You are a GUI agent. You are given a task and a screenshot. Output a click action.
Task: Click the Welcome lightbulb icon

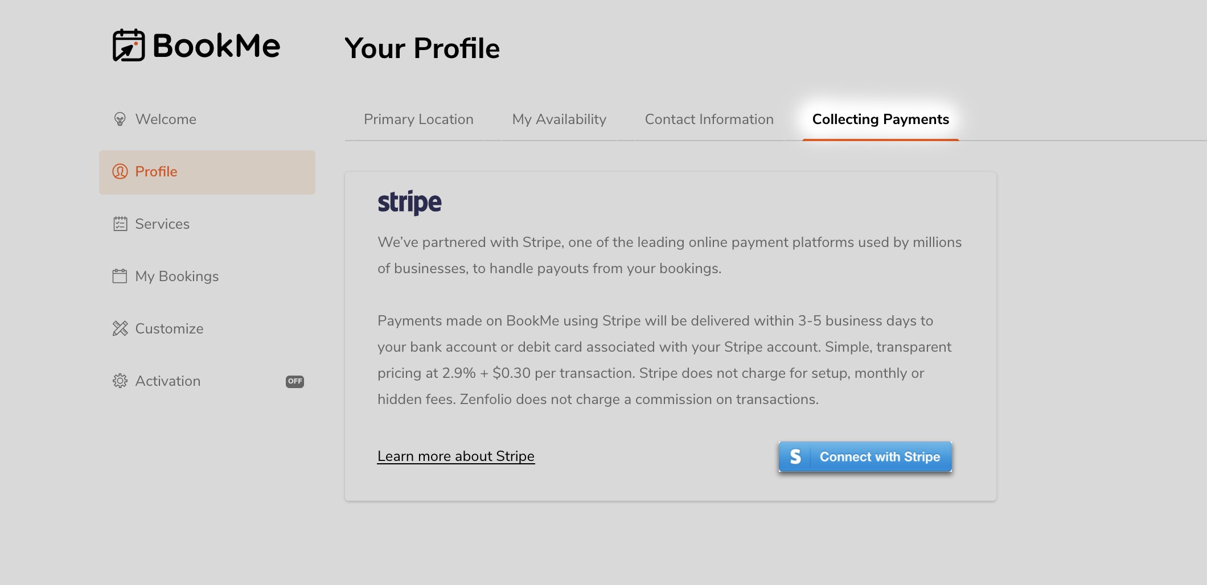(x=120, y=119)
